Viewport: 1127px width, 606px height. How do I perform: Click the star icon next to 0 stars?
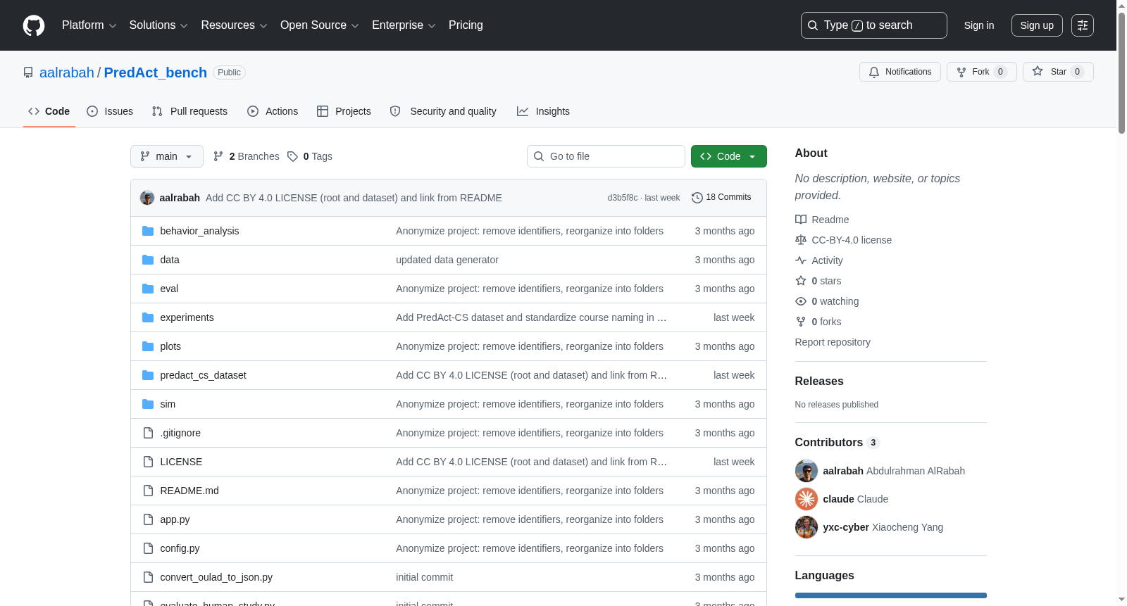801,281
